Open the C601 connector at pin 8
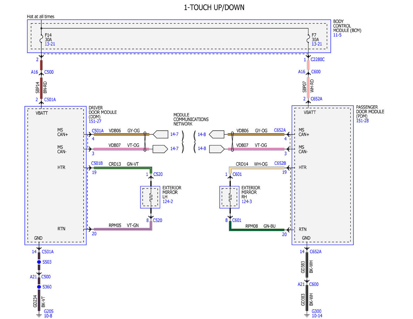The height and width of the screenshot is (319, 413). tap(237, 220)
